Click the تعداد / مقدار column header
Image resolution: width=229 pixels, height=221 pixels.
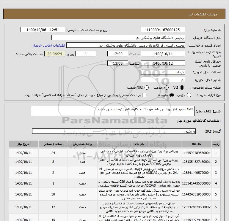pyautogui.click(x=53, y=144)
